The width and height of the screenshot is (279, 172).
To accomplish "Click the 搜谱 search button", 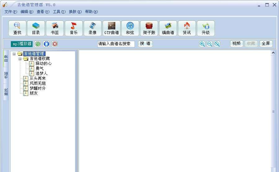I will [x=145, y=44].
